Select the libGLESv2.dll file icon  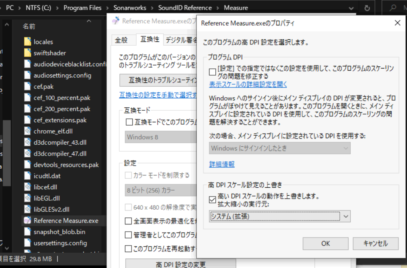tap(27, 209)
